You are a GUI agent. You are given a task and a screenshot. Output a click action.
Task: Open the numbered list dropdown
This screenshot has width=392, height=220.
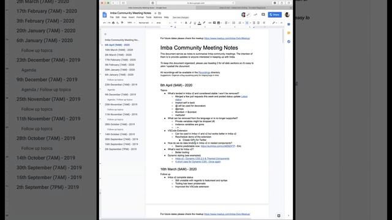(241, 23)
